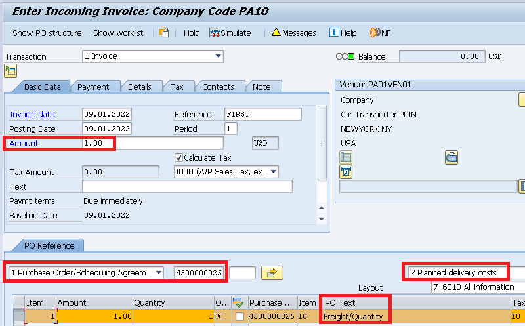
Task: Click the Show PO structure button
Action: [47, 33]
